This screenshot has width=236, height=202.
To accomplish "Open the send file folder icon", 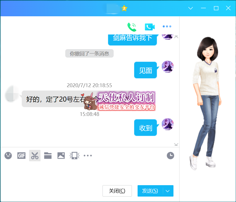I will point(48,156).
